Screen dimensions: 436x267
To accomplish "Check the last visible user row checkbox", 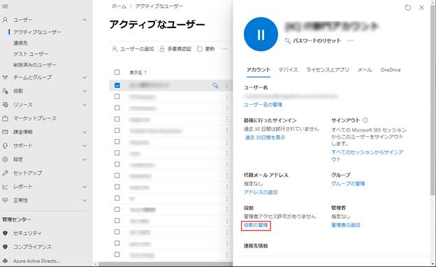I will [117, 254].
